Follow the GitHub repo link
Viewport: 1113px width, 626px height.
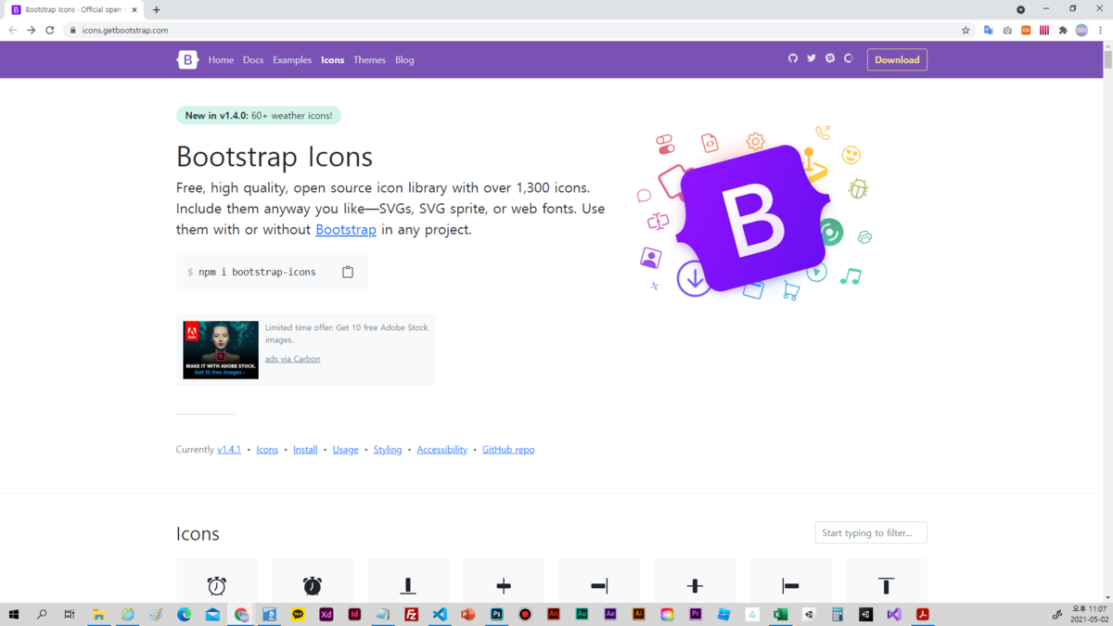[507, 449]
